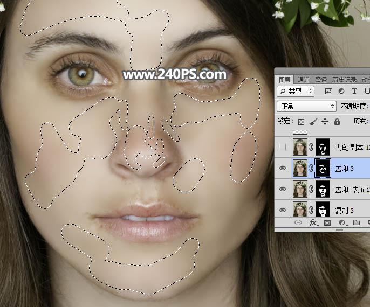The width and height of the screenshot is (370, 307).
Task: Select the 盖印 表面 layer image thumbnail
Action: click(299, 189)
